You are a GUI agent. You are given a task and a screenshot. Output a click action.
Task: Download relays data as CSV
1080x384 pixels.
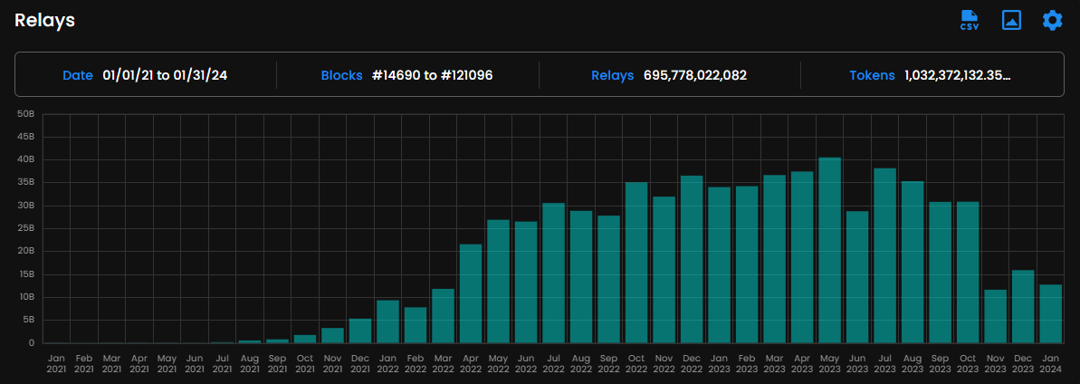970,20
